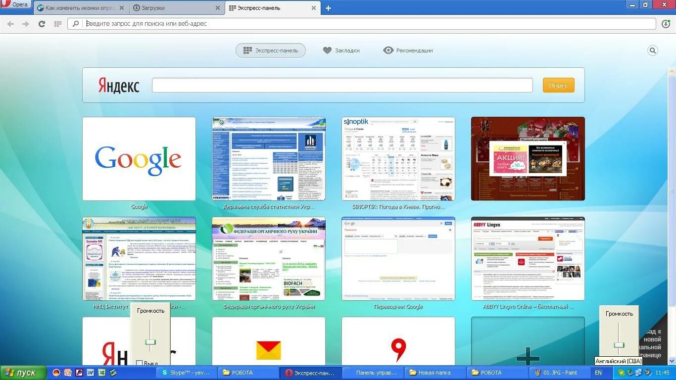Reload the current page
The height and width of the screenshot is (380, 676).
point(42,24)
